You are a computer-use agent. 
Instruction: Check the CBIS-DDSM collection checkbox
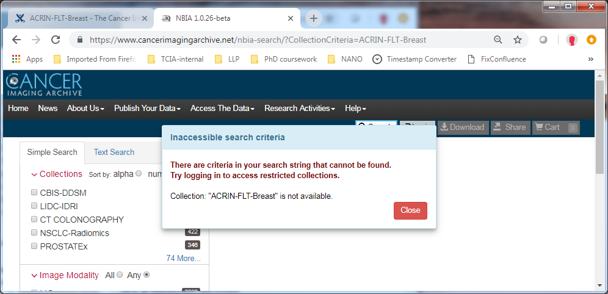34,193
